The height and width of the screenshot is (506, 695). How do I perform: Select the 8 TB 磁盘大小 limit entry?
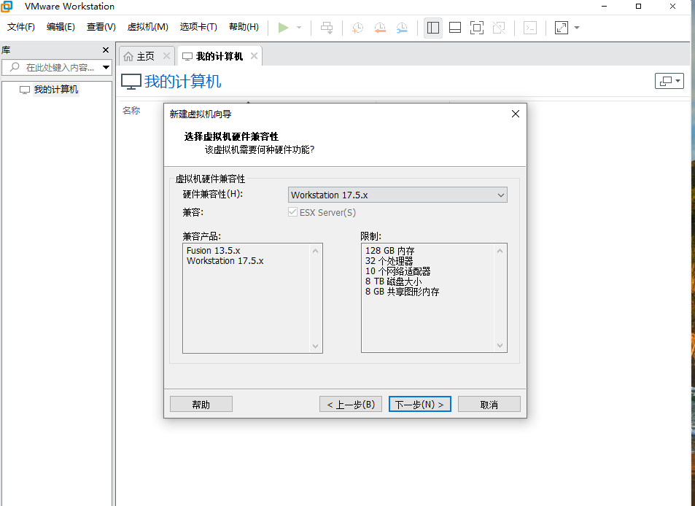click(393, 281)
